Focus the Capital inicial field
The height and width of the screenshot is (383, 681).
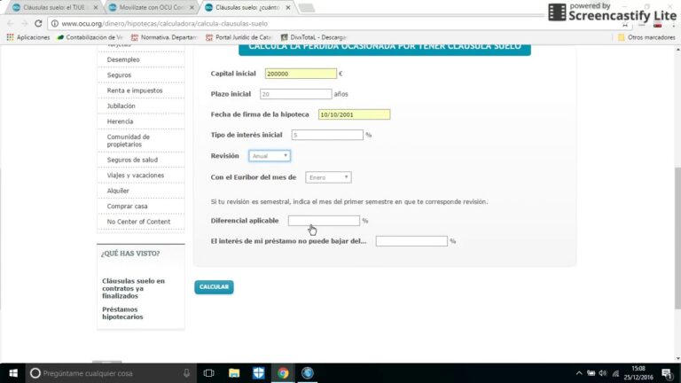[x=301, y=74]
